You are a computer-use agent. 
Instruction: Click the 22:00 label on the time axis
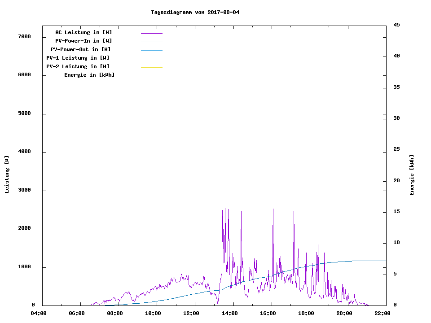click(383, 313)
